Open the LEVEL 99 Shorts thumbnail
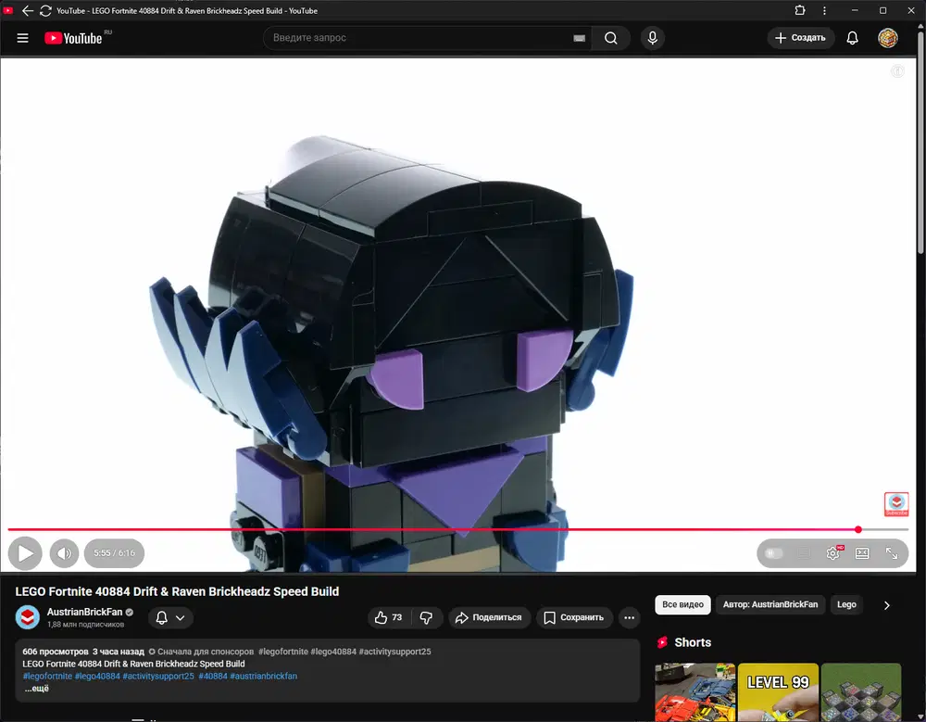 coord(778,692)
